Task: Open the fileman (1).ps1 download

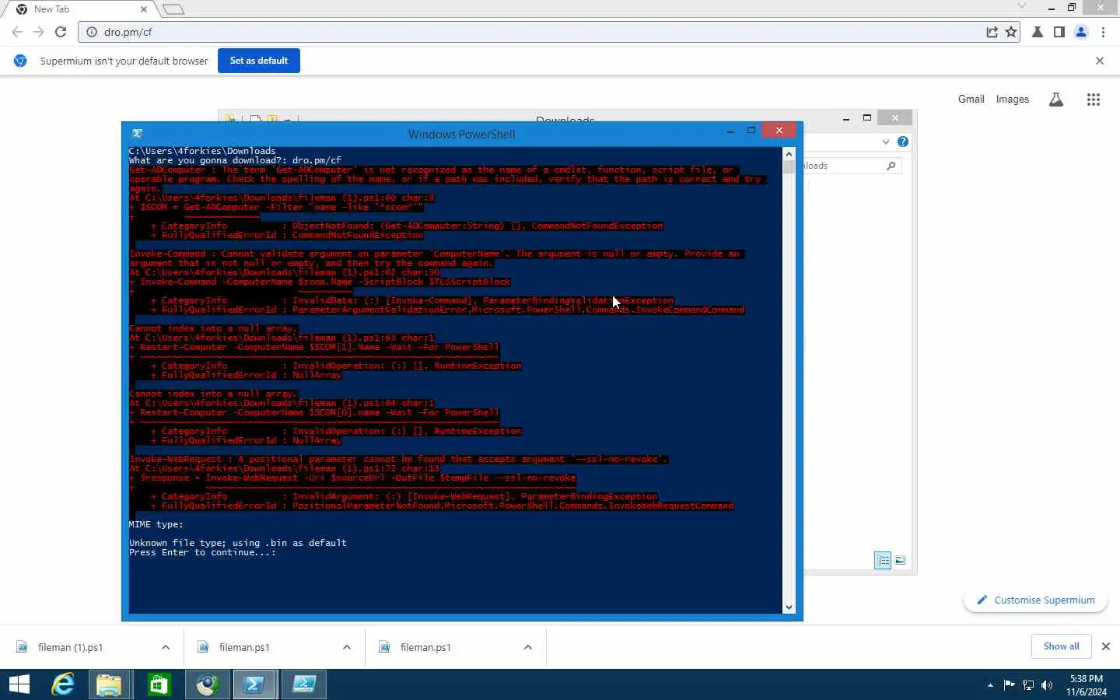Action: [x=70, y=647]
